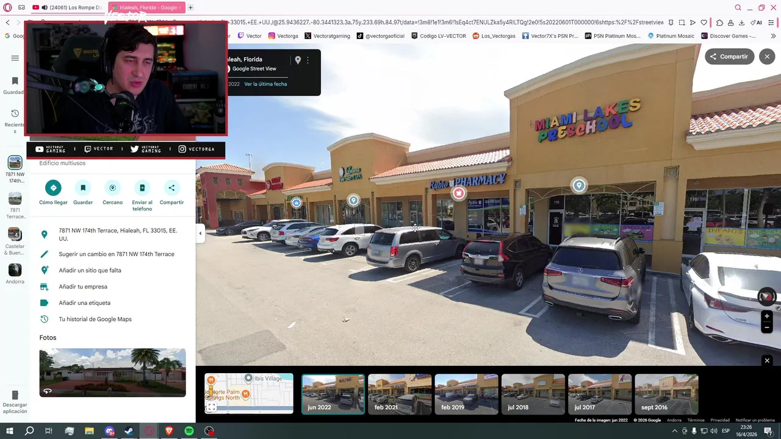The height and width of the screenshot is (439, 781).
Task: Click the mini map showing Ibis Village
Action: coord(249,393)
